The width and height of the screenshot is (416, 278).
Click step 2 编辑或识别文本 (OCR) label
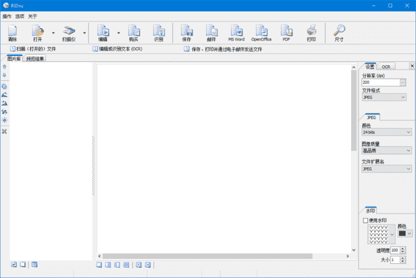click(x=118, y=49)
